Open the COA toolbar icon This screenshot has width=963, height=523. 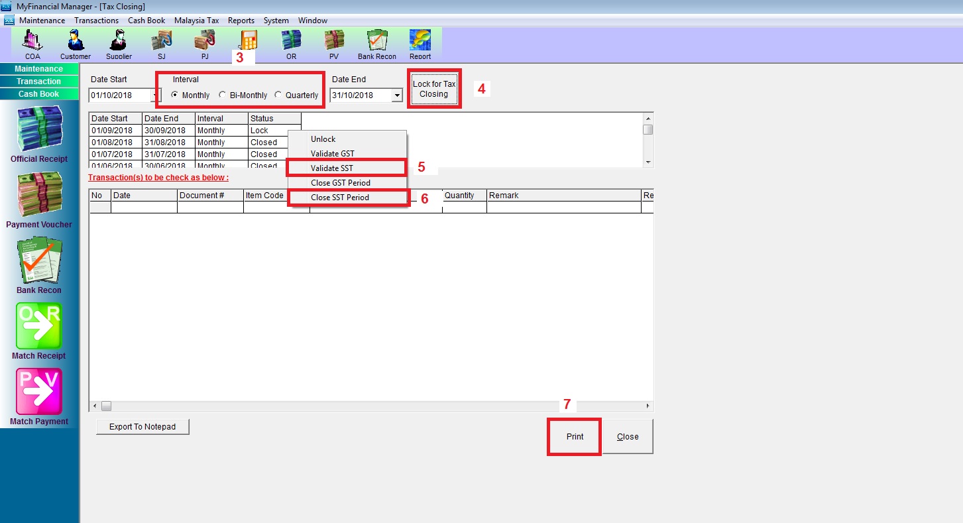pyautogui.click(x=32, y=44)
